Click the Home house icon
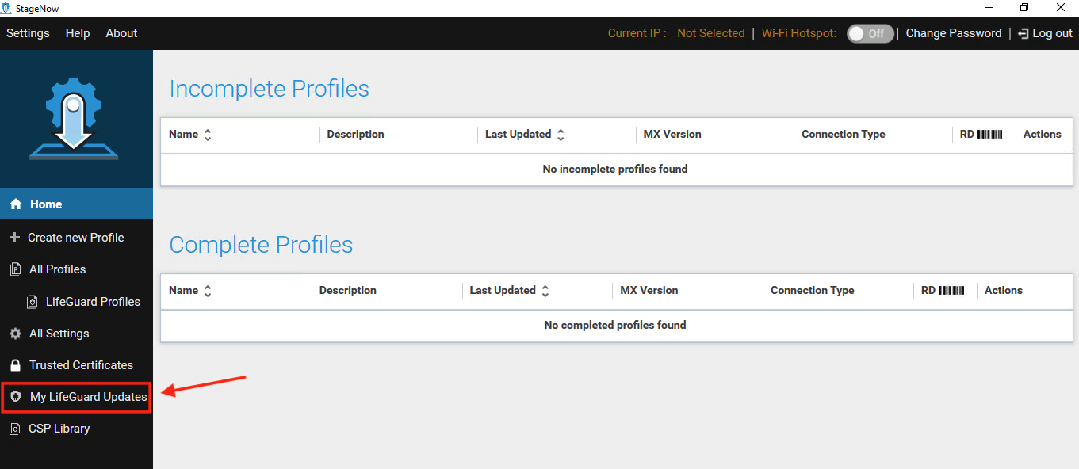Image resolution: width=1079 pixels, height=469 pixels. point(16,204)
